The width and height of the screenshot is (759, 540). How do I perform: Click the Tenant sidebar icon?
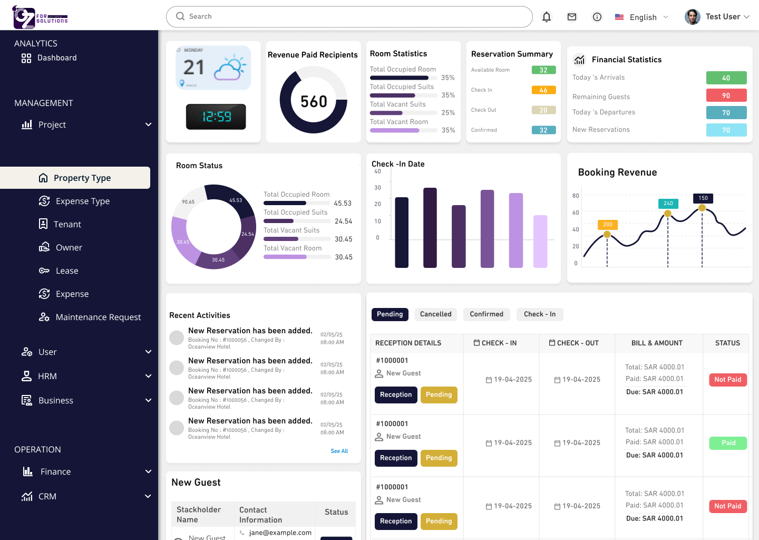[43, 224]
